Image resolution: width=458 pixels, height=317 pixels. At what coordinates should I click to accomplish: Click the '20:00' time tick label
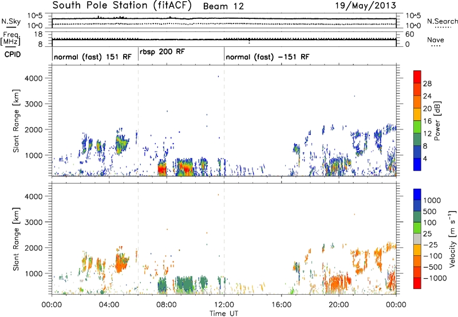point(339,305)
